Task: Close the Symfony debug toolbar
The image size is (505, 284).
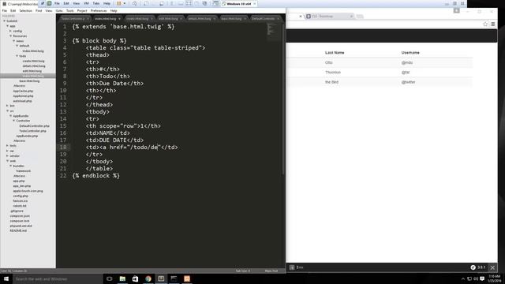Action: [492, 267]
